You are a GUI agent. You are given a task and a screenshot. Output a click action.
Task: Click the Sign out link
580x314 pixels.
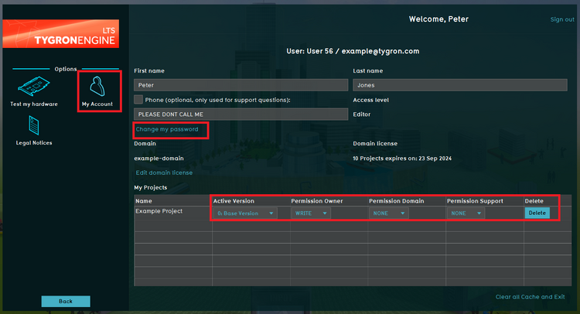pyautogui.click(x=561, y=19)
